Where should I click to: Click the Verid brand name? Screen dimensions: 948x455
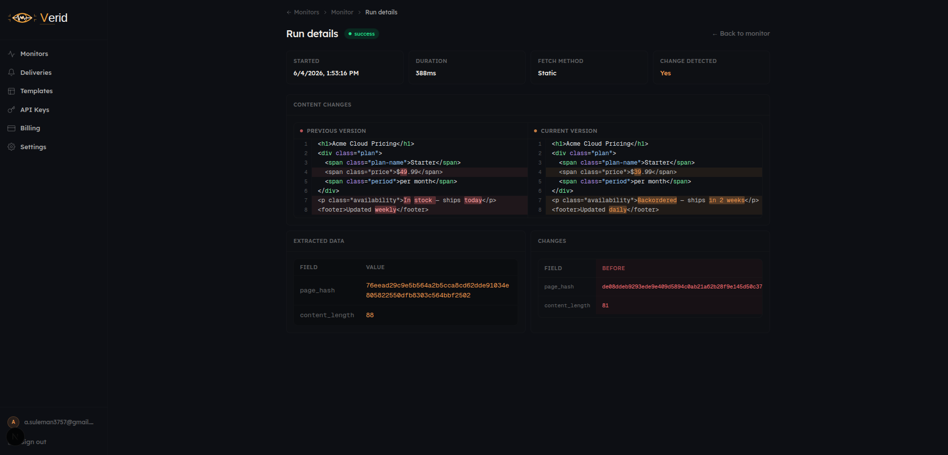(54, 18)
